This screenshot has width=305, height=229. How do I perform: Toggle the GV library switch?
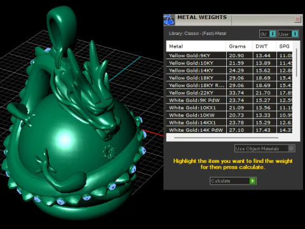[x=268, y=34]
